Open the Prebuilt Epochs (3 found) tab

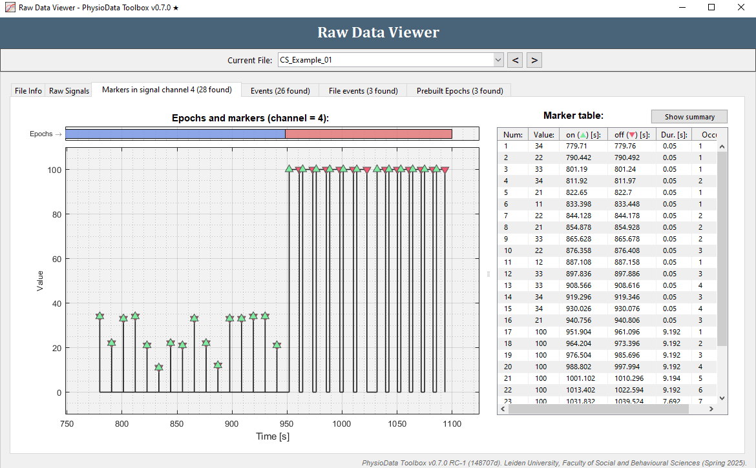[x=458, y=90]
